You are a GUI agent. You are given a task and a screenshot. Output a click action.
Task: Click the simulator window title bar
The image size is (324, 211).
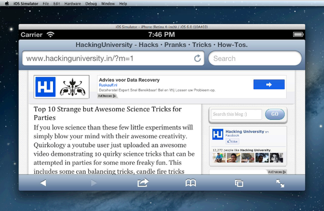[x=162, y=27]
